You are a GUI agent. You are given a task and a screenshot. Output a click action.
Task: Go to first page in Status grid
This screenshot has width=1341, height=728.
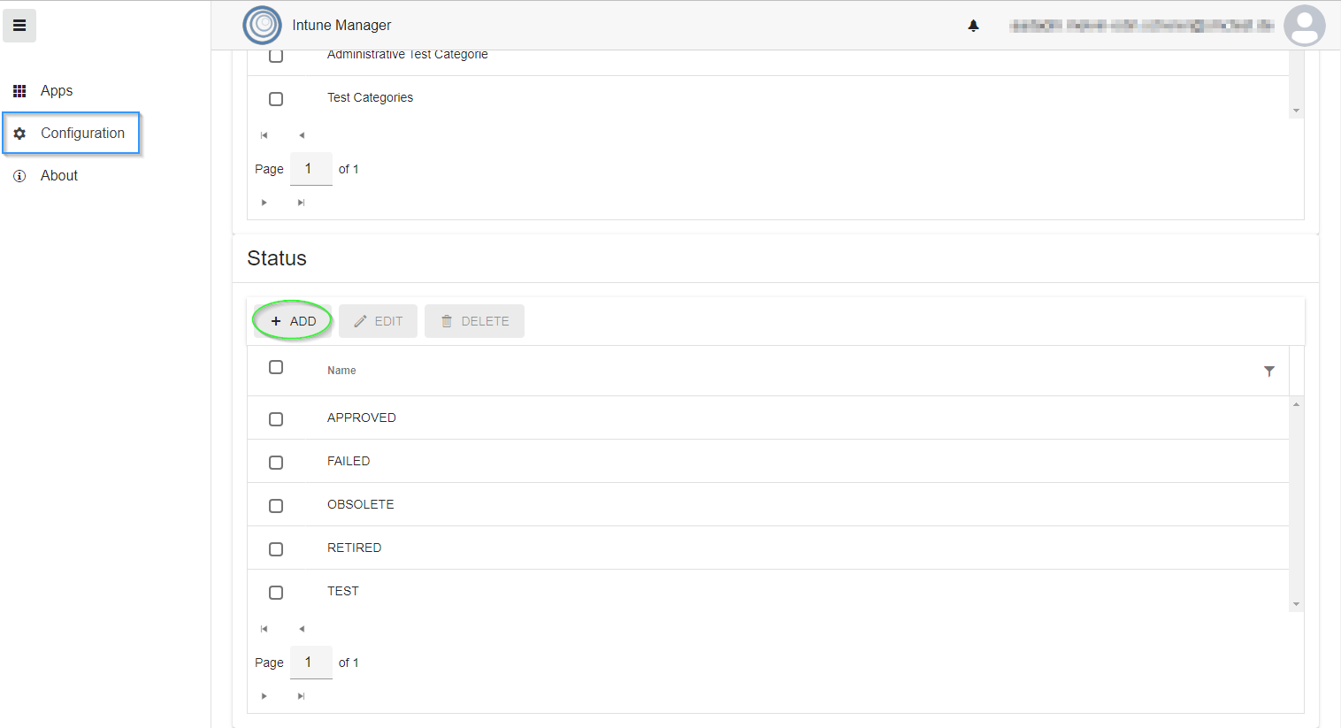[x=264, y=629]
